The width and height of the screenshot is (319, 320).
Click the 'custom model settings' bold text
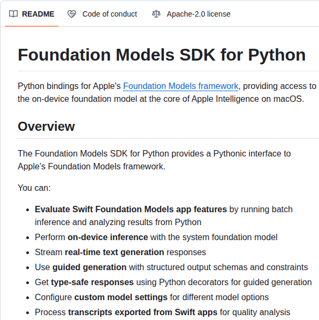tap(121, 297)
